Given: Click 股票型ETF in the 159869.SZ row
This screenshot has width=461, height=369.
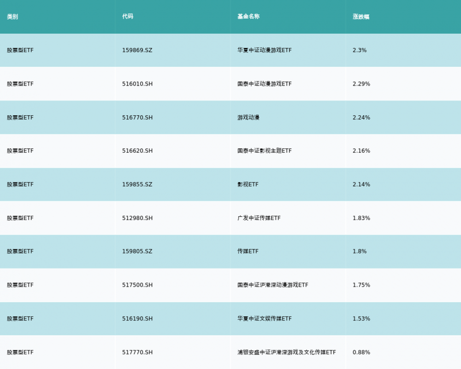Looking at the screenshot, I should tap(20, 50).
